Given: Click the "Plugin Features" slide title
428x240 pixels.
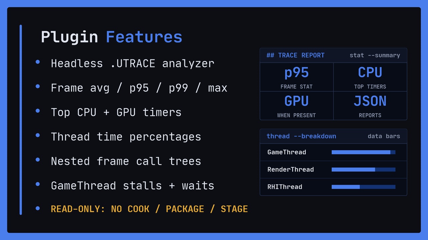Looking at the screenshot, I should pos(111,37).
